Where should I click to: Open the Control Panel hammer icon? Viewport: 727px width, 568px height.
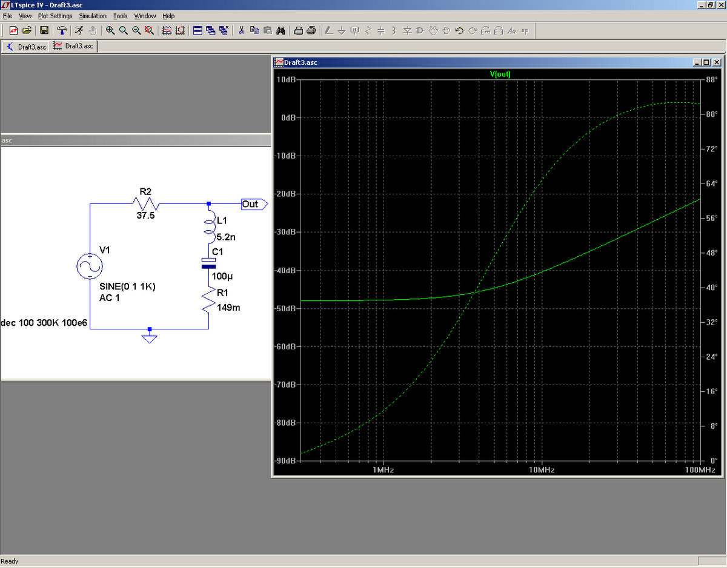coord(62,30)
